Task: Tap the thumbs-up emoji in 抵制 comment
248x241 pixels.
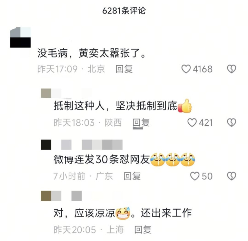Action: tap(185, 106)
